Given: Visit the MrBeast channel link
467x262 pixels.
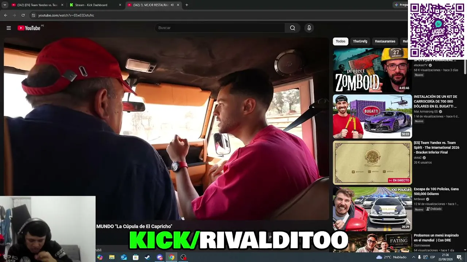Looking at the screenshot, I should 420,199.
